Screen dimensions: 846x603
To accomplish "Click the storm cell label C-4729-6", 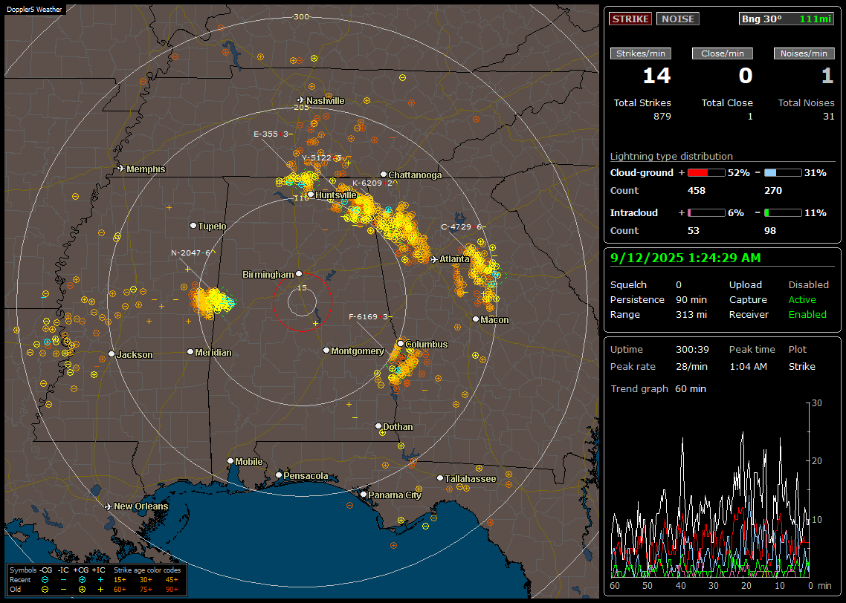I will point(462,226).
